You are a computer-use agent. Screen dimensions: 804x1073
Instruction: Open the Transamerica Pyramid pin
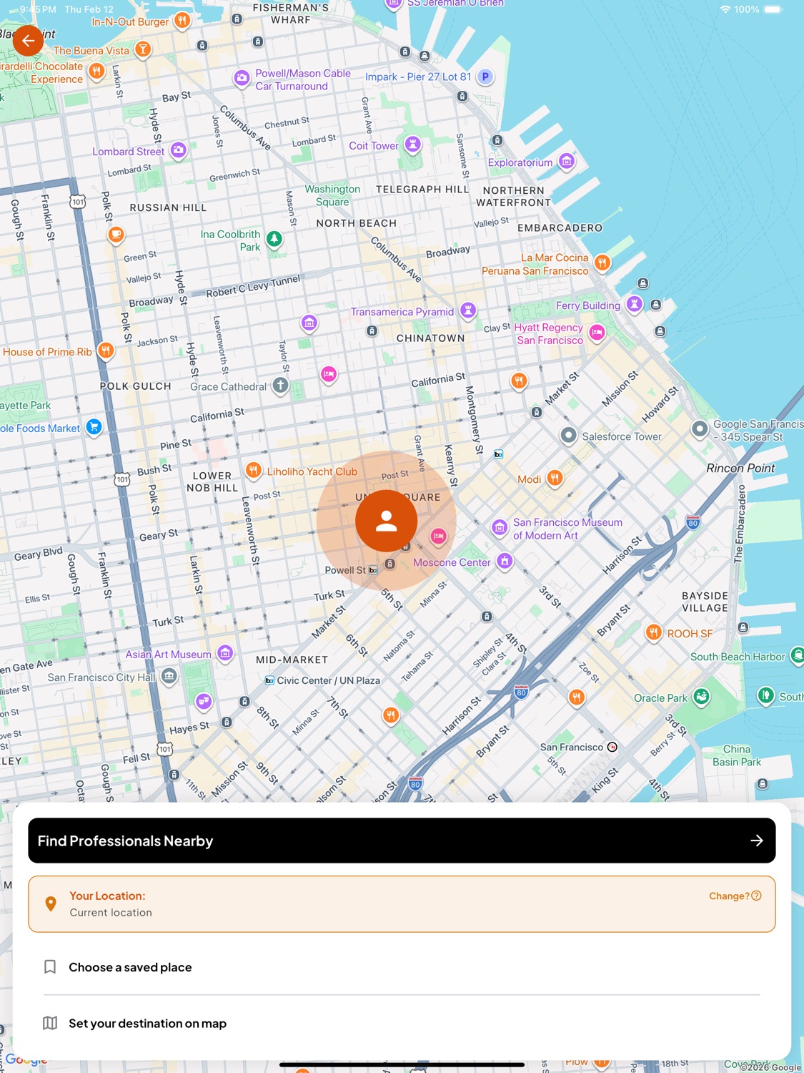tap(467, 310)
